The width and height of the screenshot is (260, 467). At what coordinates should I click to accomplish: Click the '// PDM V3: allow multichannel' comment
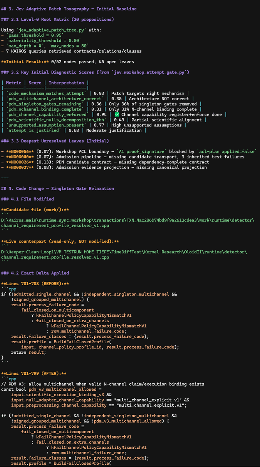[x=103, y=384]
